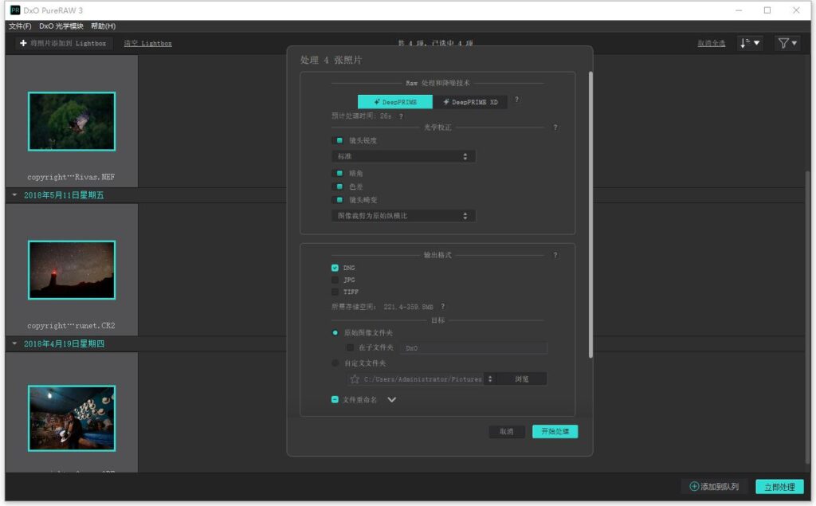816x506 pixels.
Task: Click 开始处理 to start processing
Action: (x=555, y=432)
